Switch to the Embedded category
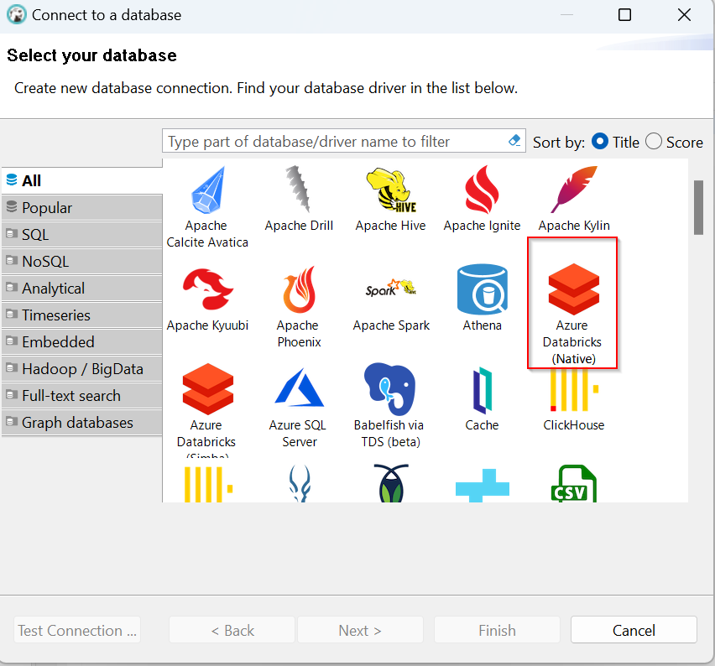This screenshot has width=715, height=666. tap(82, 342)
